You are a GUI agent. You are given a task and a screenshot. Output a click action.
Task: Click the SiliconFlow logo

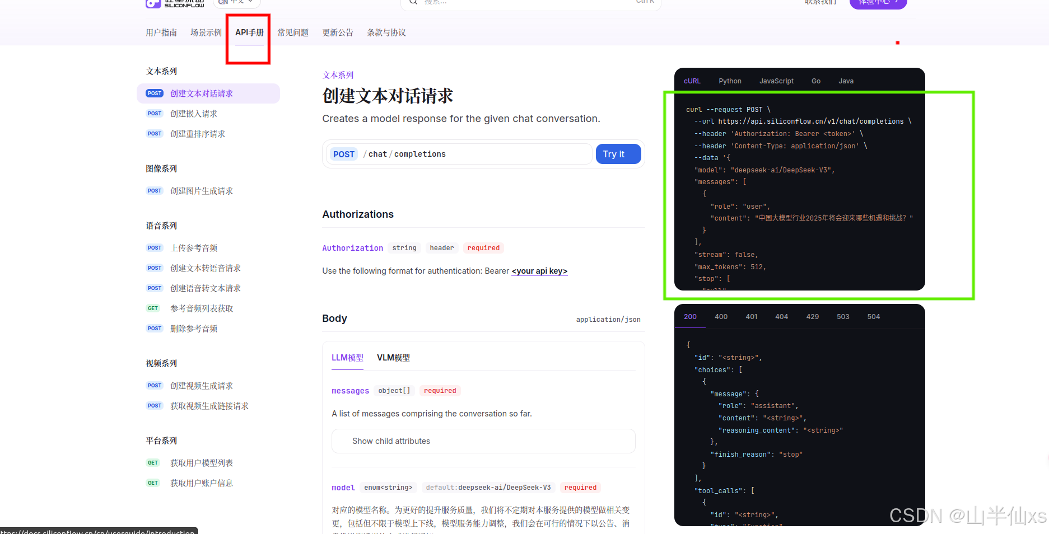coord(175,3)
